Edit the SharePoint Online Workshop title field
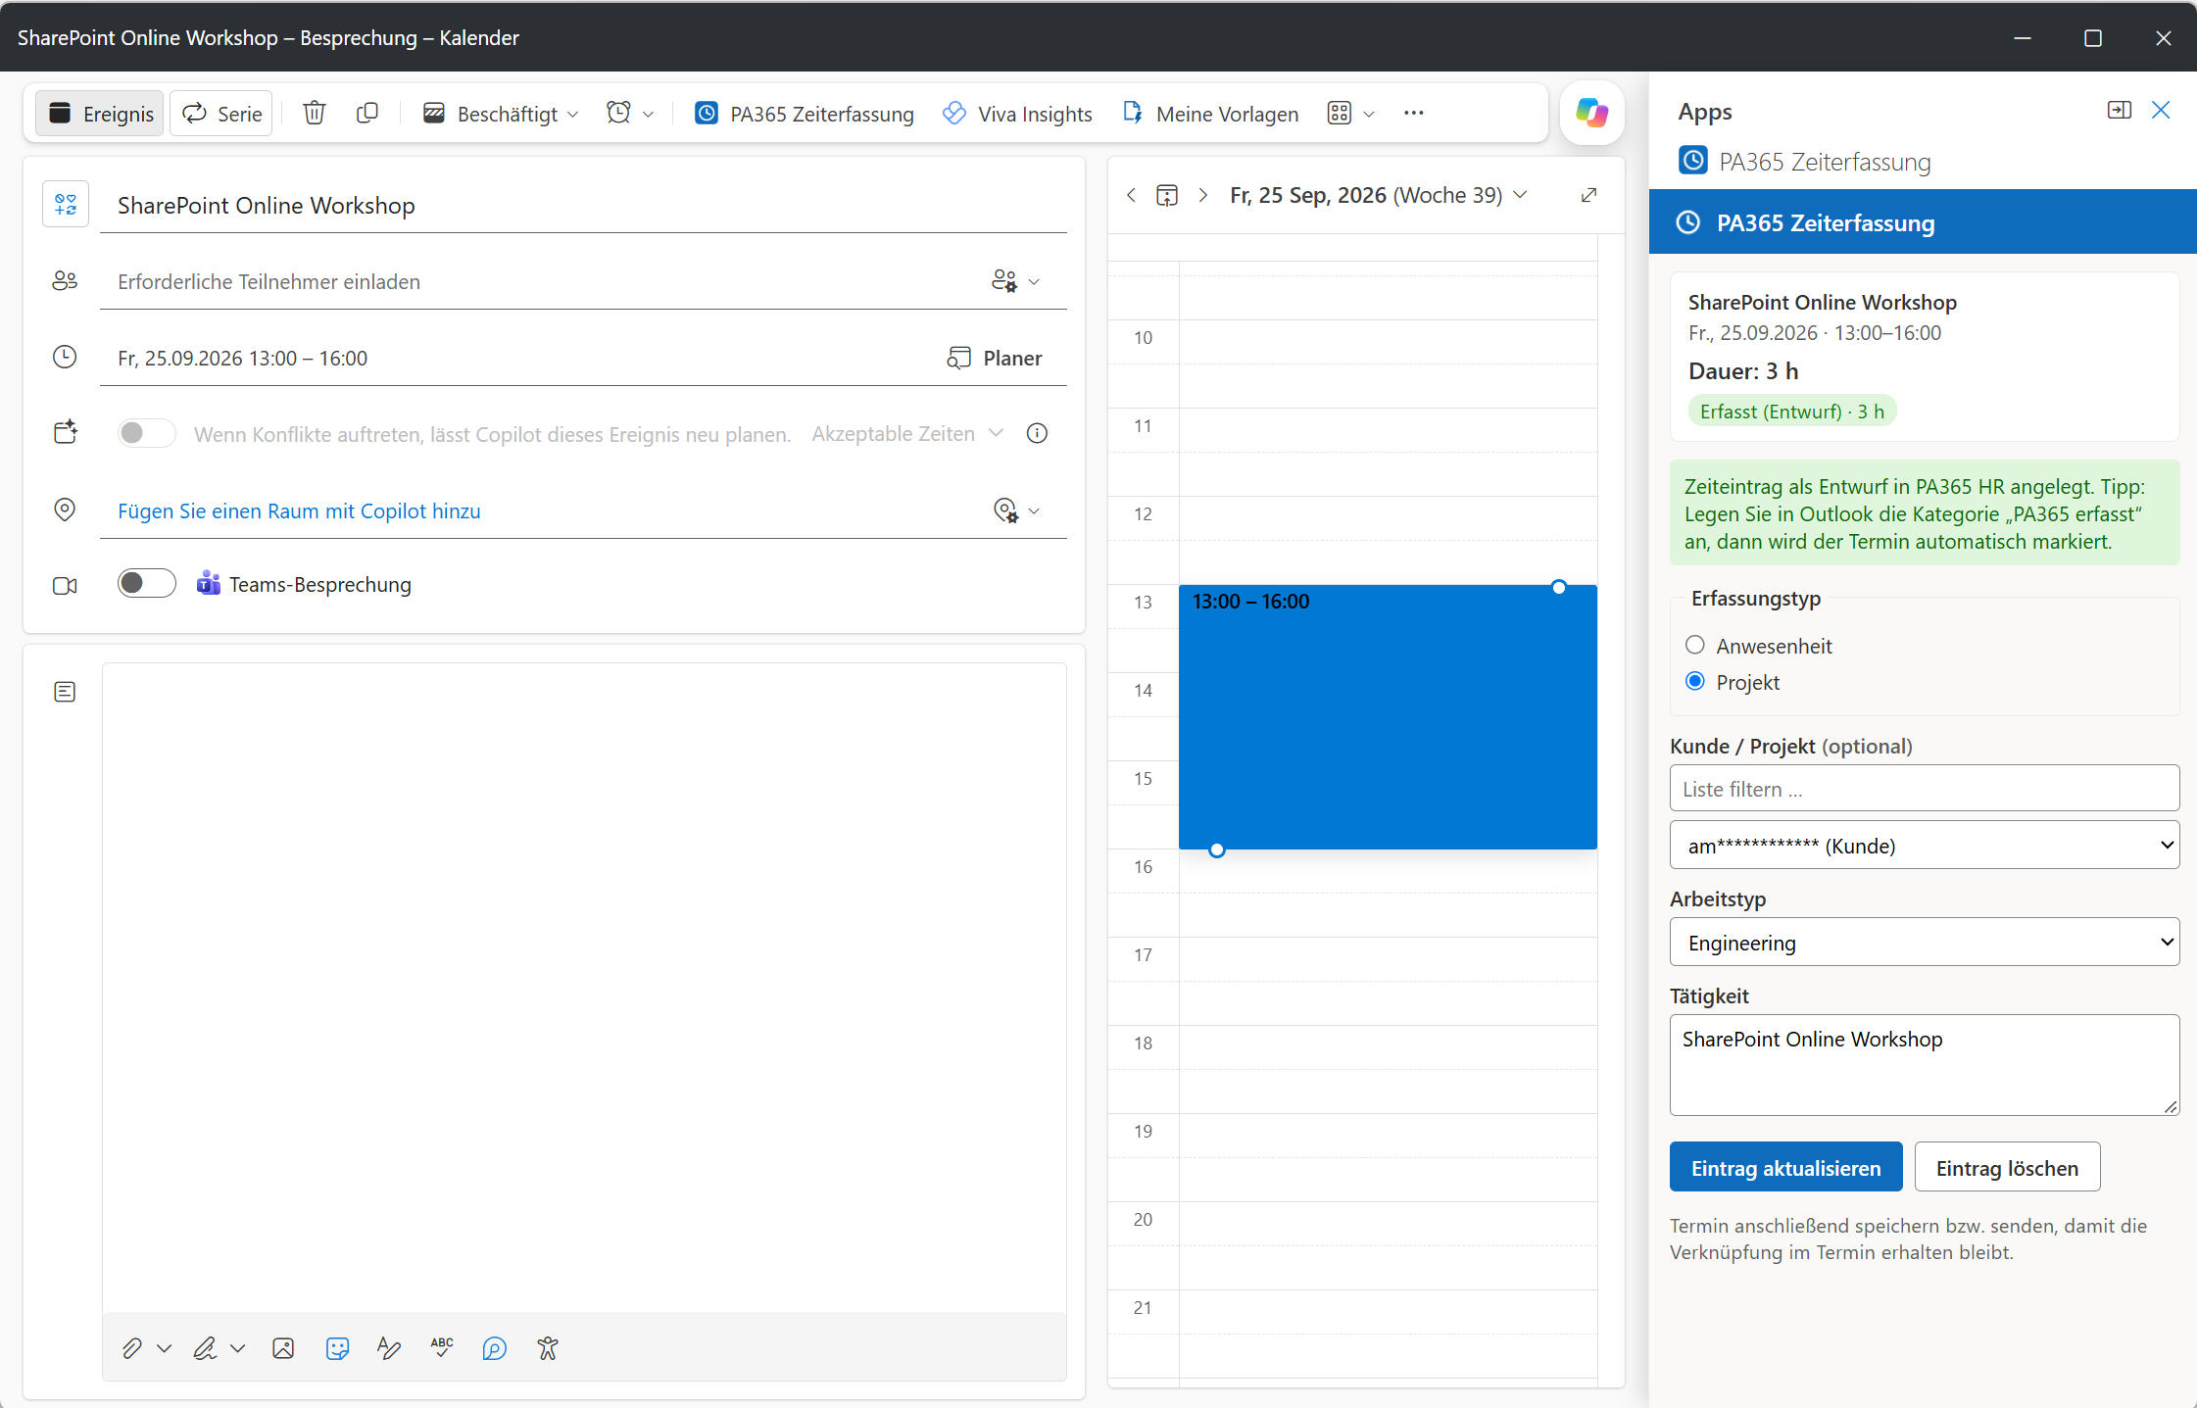Viewport: 2197px width, 1408px height. [x=583, y=206]
